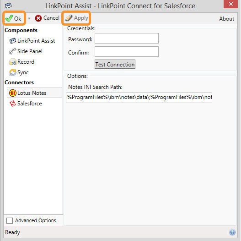The height and width of the screenshot is (241, 241).
Task: Click the Connectors heading
Action: tap(19, 82)
